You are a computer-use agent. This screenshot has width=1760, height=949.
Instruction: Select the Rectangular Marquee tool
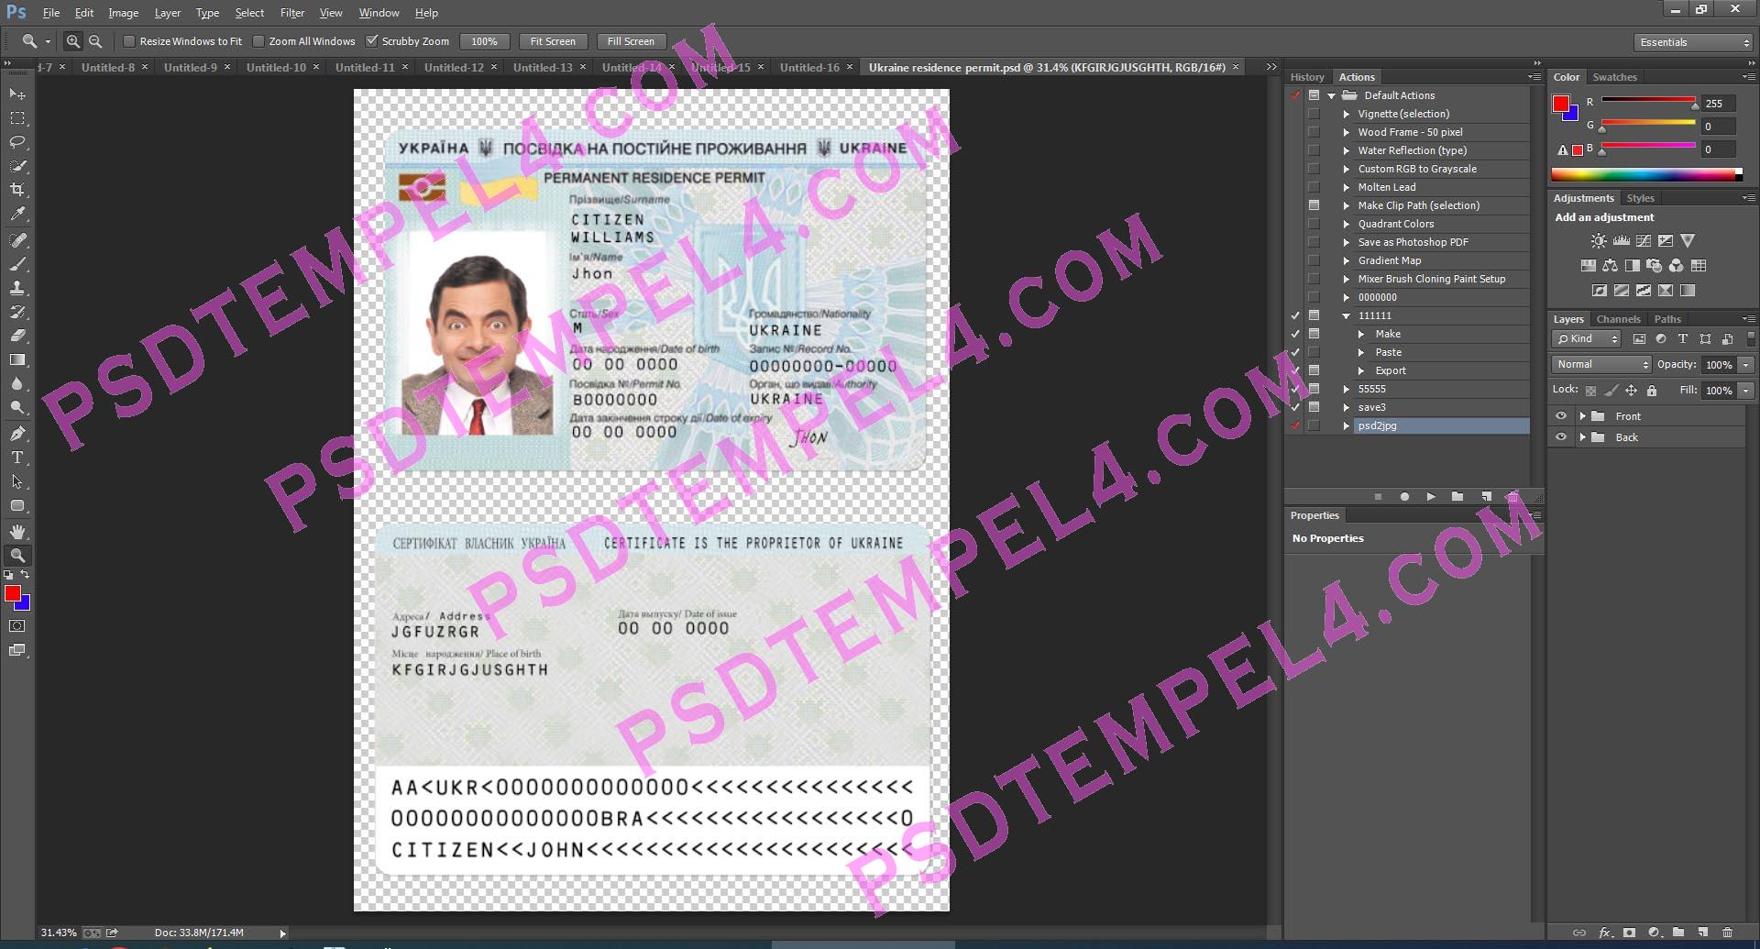click(x=17, y=118)
